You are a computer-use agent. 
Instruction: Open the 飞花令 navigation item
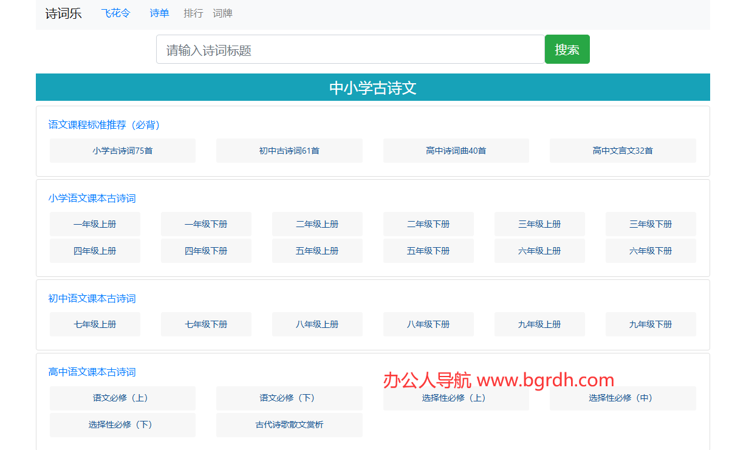pos(115,13)
